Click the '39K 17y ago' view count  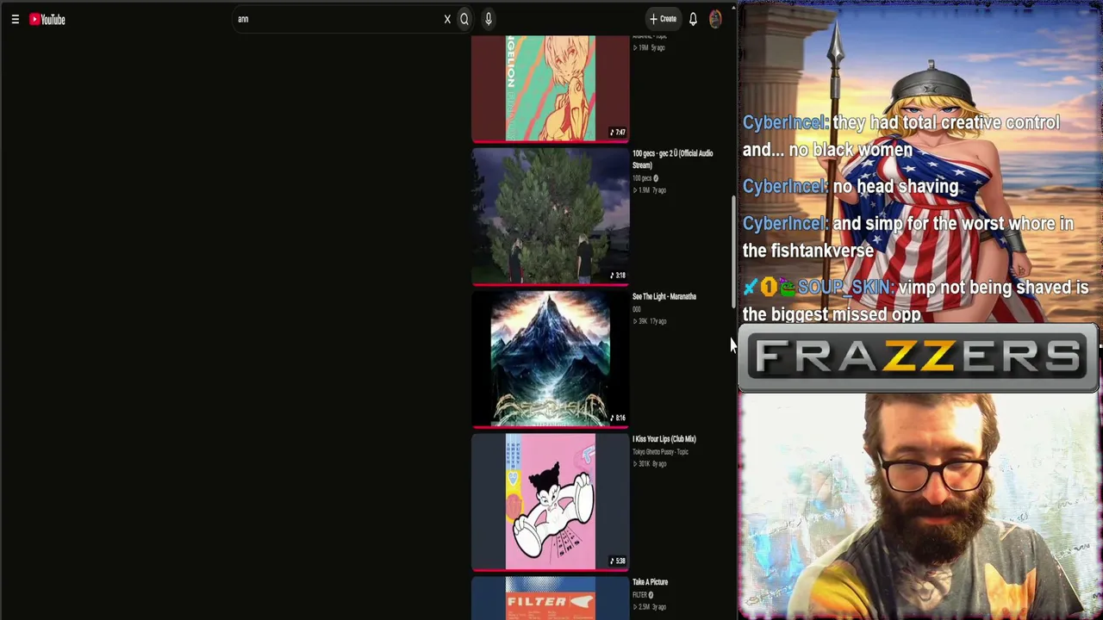(x=651, y=321)
